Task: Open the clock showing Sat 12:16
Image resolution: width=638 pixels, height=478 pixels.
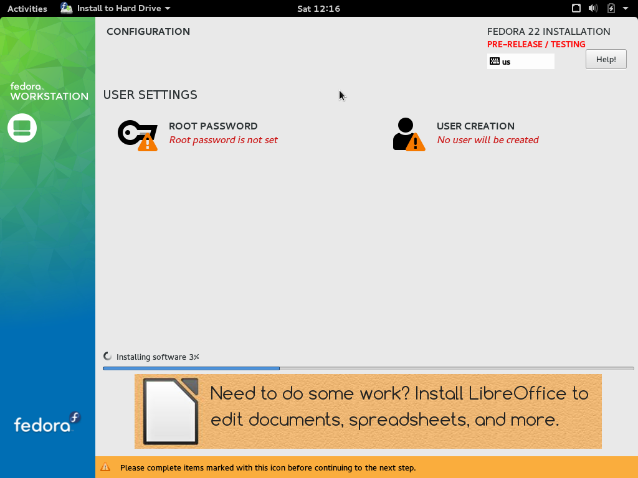Action: click(x=318, y=9)
